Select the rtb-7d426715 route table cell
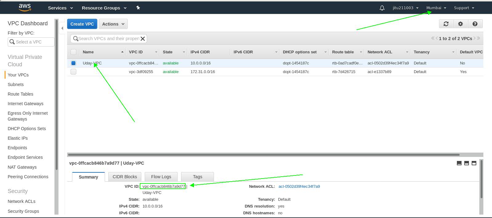Viewport: 492px width, 218px height. point(344,72)
